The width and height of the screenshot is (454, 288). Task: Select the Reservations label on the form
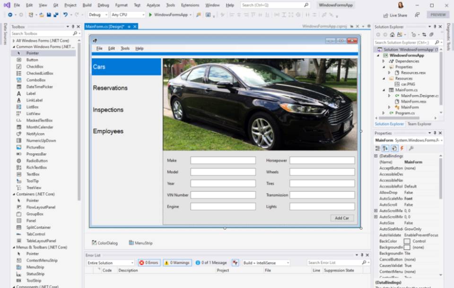click(110, 88)
